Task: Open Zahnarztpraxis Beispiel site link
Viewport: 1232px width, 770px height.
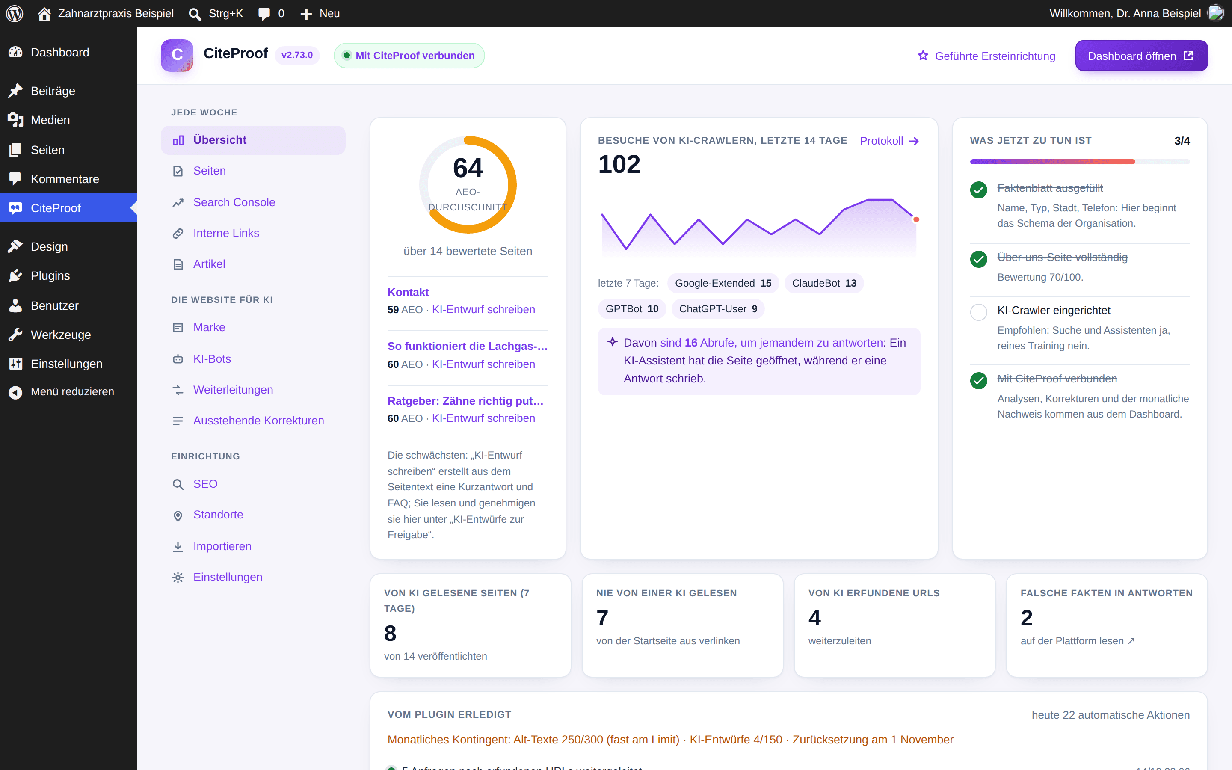Action: (x=106, y=14)
